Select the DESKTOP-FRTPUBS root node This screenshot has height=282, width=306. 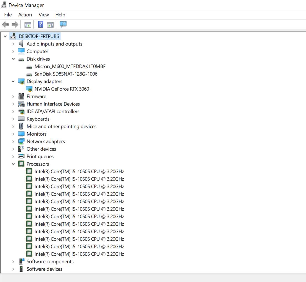tap(39, 36)
